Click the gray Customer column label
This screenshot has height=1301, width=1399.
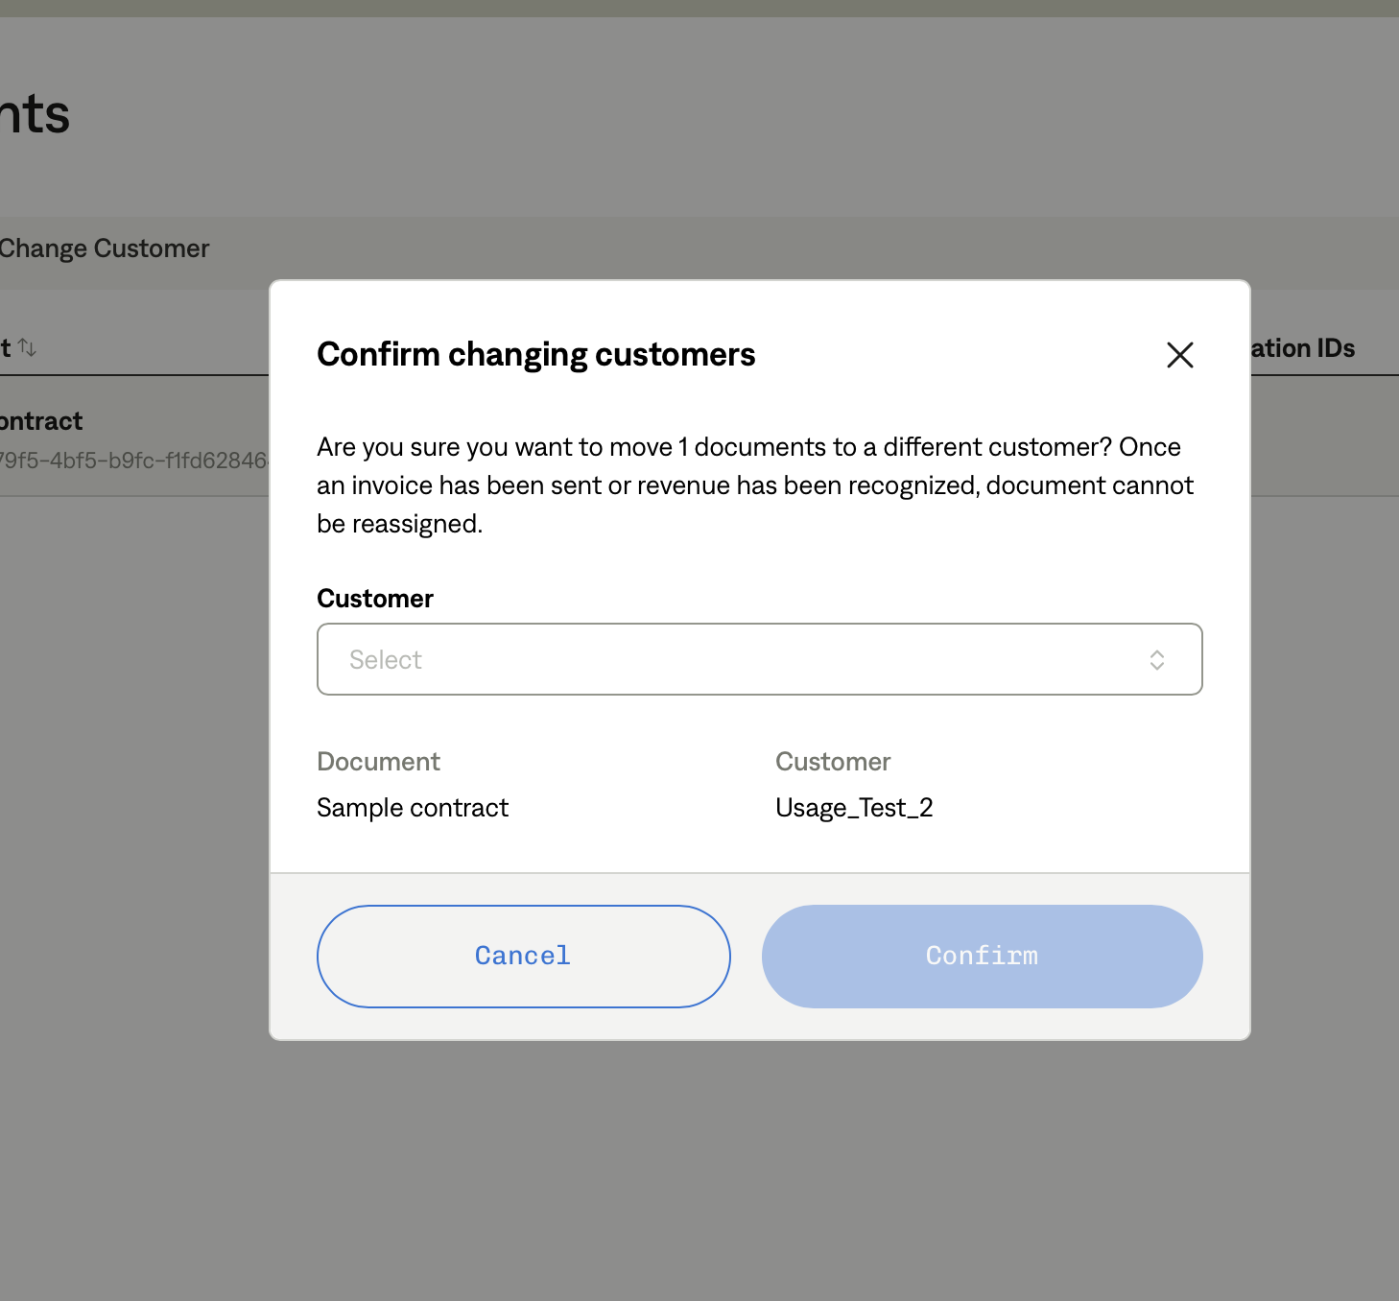pyautogui.click(x=833, y=762)
